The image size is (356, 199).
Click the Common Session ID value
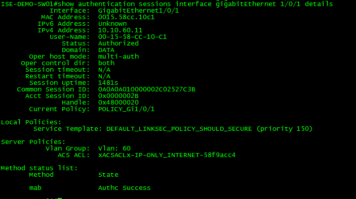[147, 89]
